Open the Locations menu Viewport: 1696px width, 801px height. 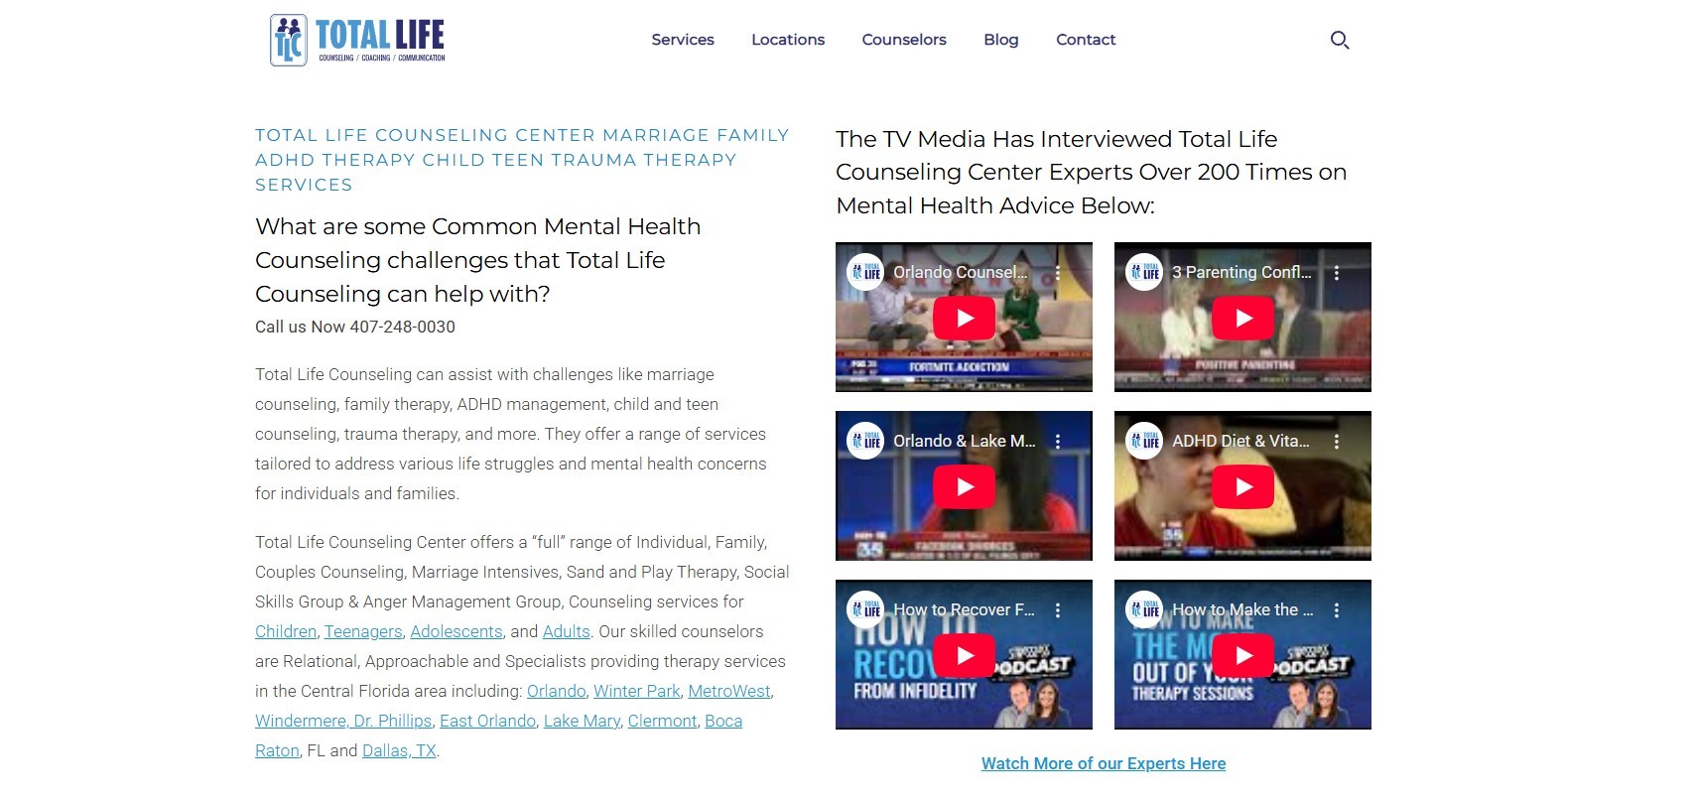click(x=788, y=40)
